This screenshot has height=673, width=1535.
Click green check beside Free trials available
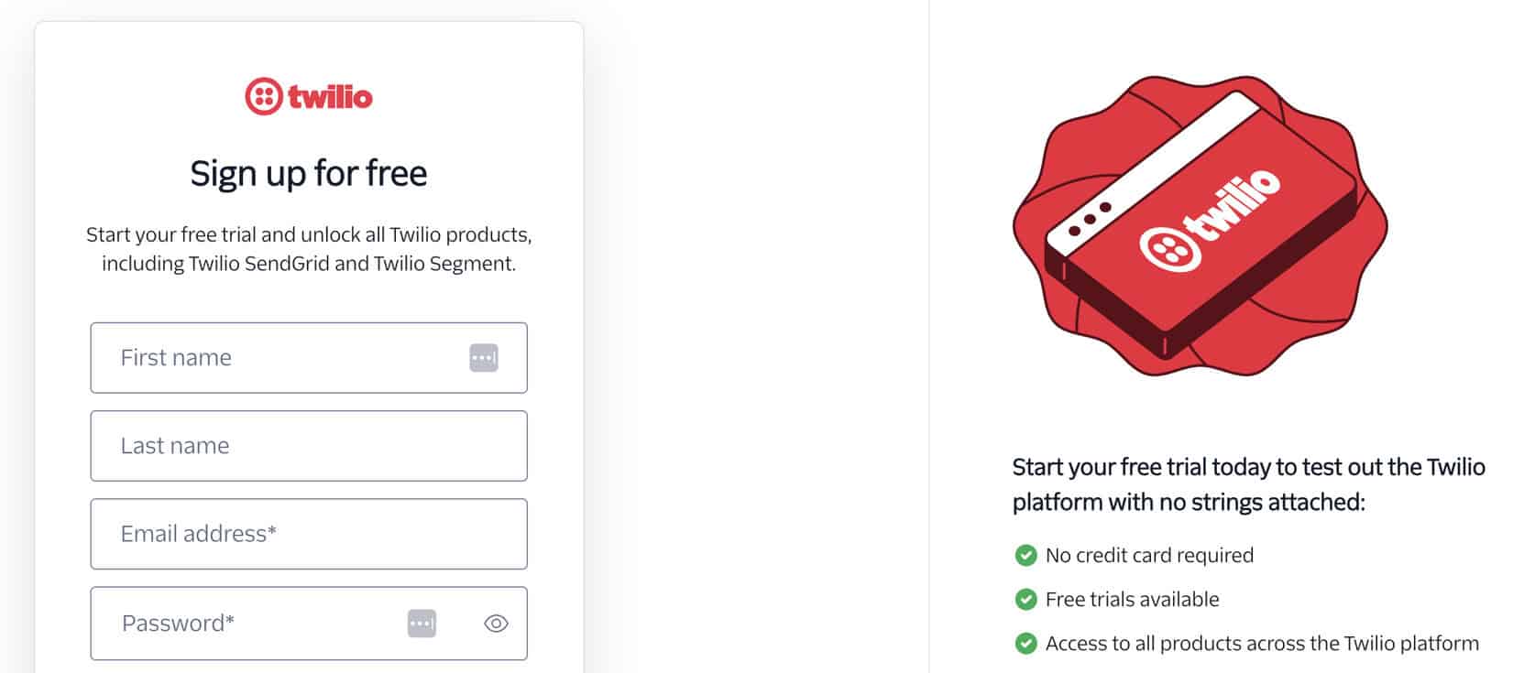click(x=1025, y=600)
